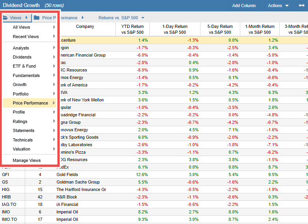Image resolution: width=308 pixels, height=224 pixels.
Task: Click the Dolby Laboratories row name
Action: 76,145
